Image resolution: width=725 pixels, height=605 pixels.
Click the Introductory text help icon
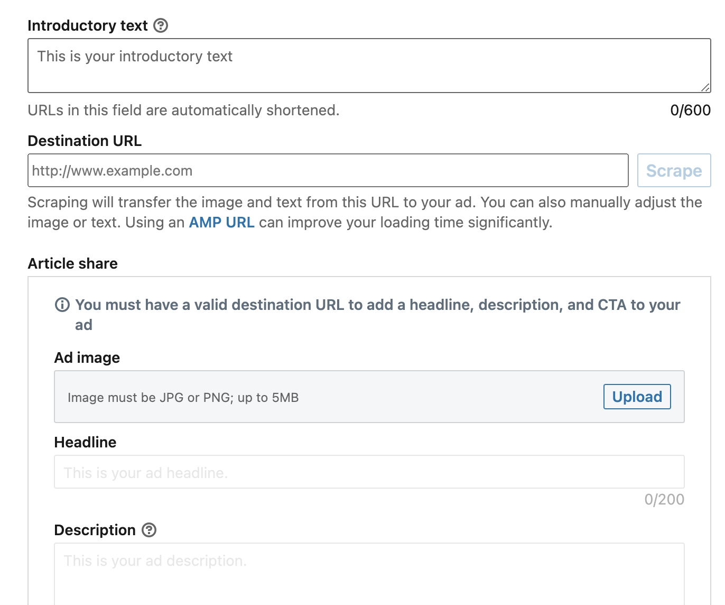(x=161, y=25)
